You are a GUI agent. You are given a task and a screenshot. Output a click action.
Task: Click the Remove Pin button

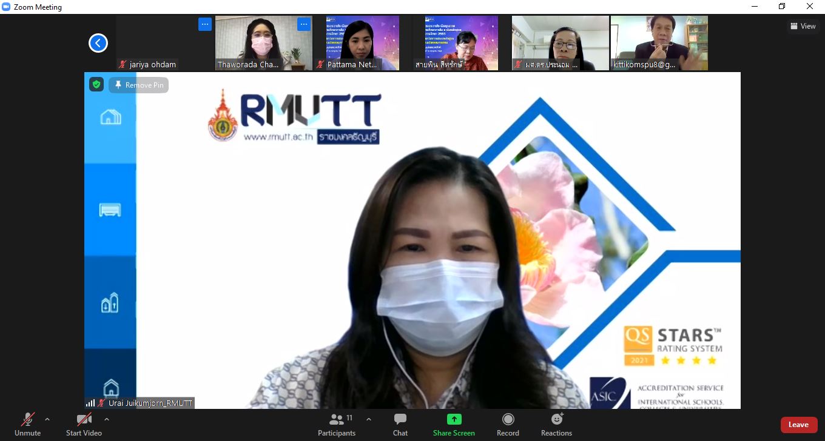point(139,85)
